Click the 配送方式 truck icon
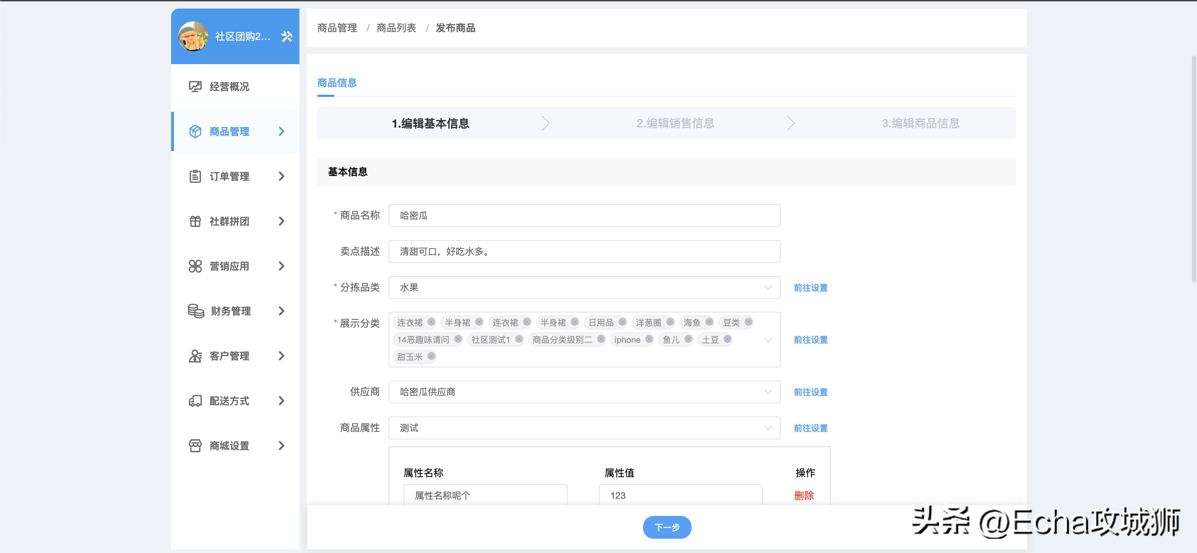1197x553 pixels. click(195, 401)
